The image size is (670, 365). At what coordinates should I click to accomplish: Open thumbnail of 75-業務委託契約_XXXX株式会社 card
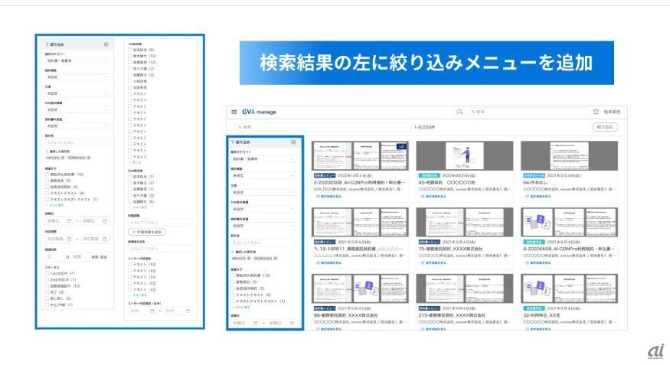tap(465, 222)
